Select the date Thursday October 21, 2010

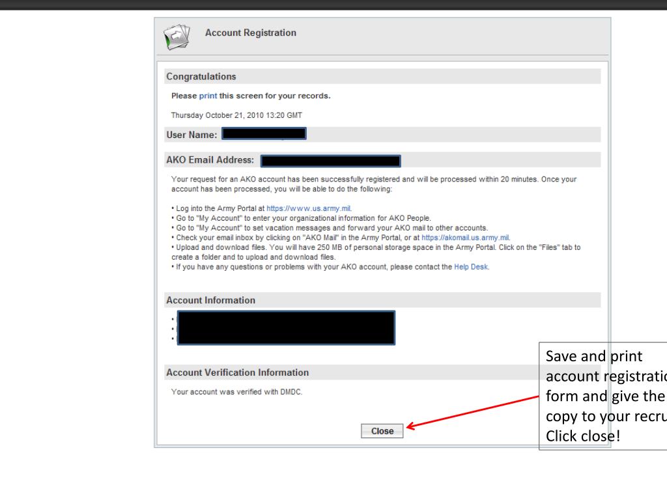pos(218,115)
